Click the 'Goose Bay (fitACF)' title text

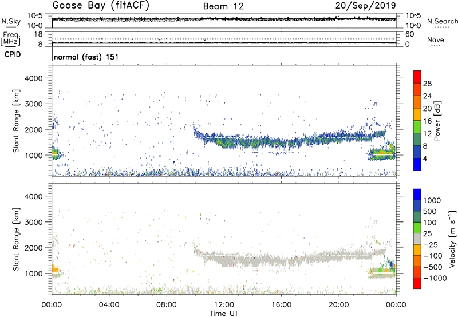tap(101, 6)
